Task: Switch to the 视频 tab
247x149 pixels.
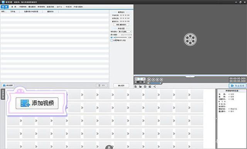Action: (5, 7)
